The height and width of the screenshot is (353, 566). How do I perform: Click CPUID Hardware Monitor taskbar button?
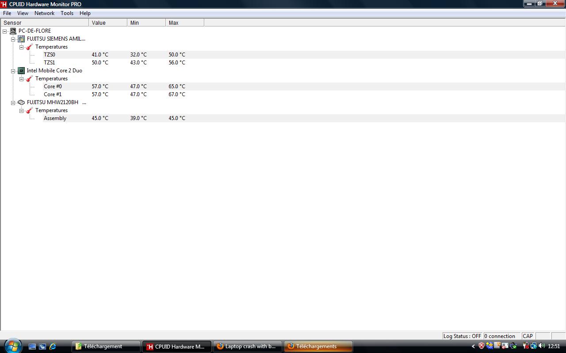click(177, 346)
